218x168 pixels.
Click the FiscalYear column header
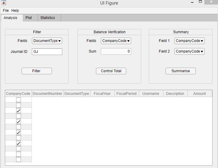point(102,94)
